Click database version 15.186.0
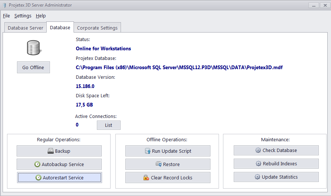331x196 pixels. (x=85, y=86)
